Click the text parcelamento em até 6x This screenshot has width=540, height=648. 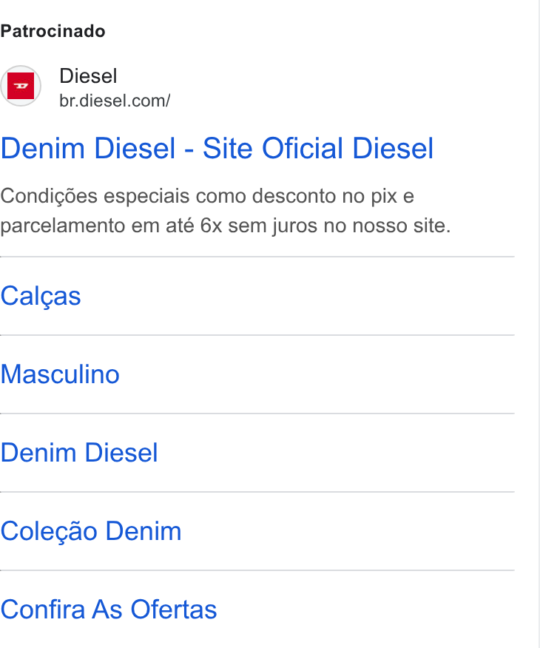coord(111,226)
